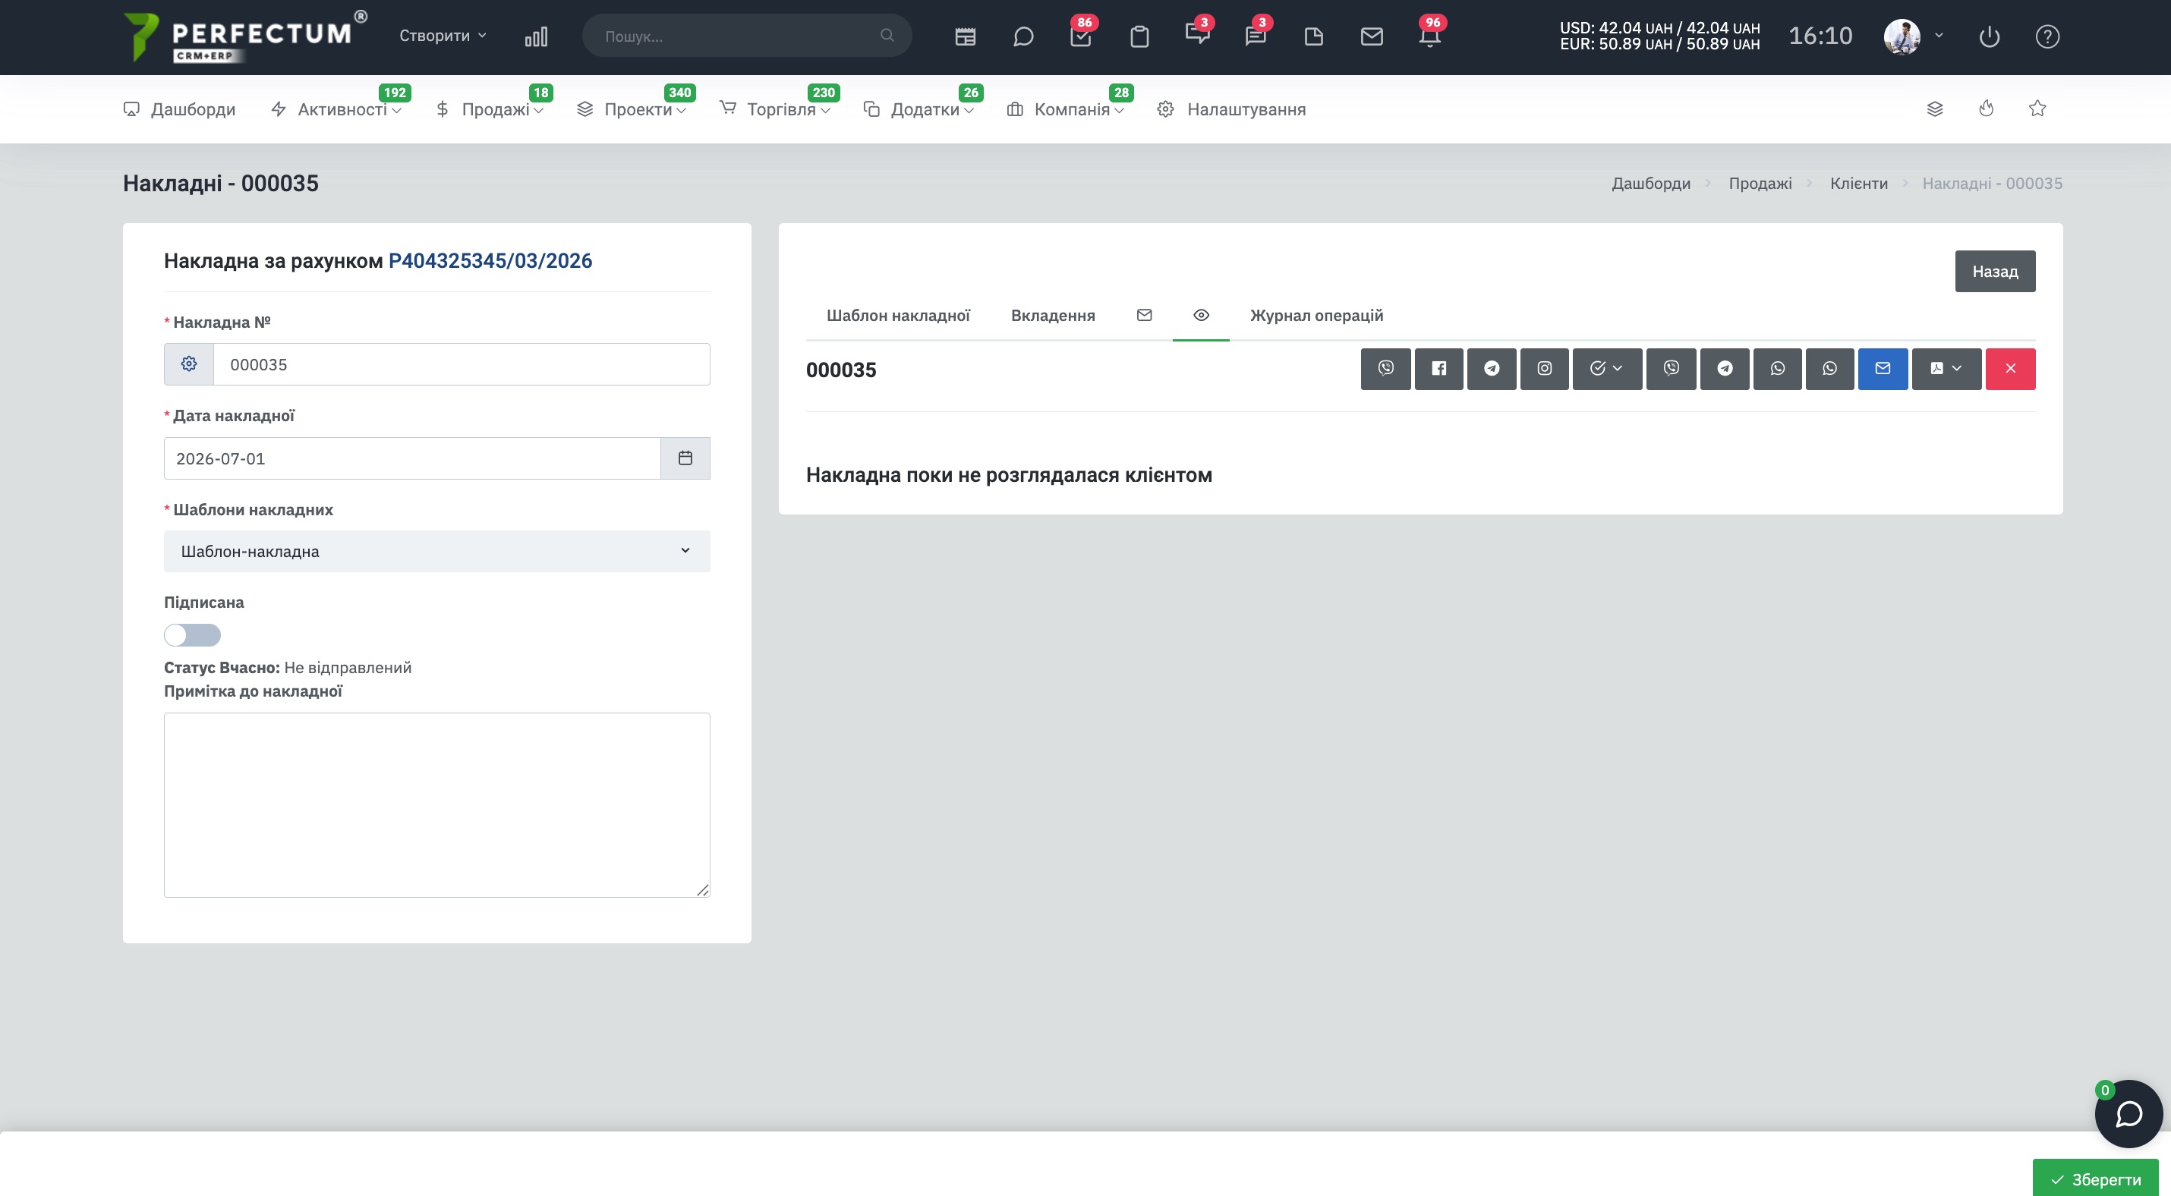Expand the Створити dropdown menu

(443, 36)
